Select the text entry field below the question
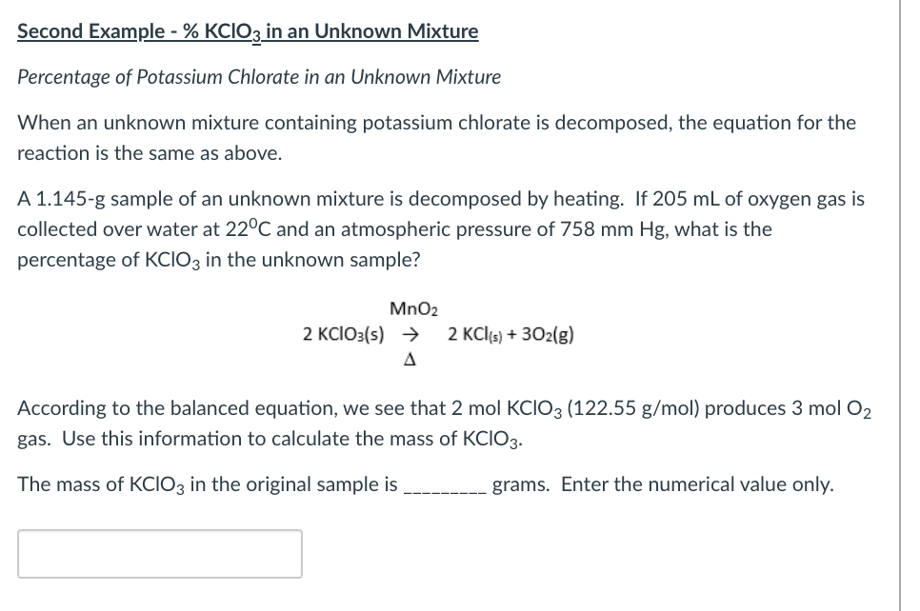This screenshot has height=611, width=920. (159, 553)
